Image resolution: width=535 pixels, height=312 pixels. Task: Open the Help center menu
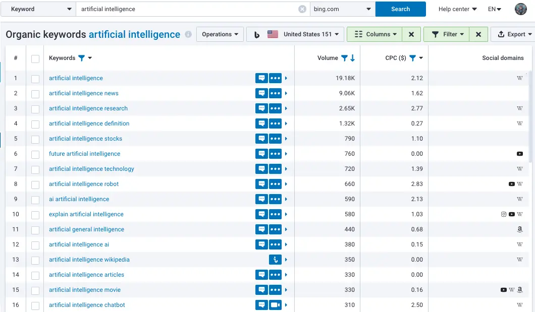tap(457, 9)
